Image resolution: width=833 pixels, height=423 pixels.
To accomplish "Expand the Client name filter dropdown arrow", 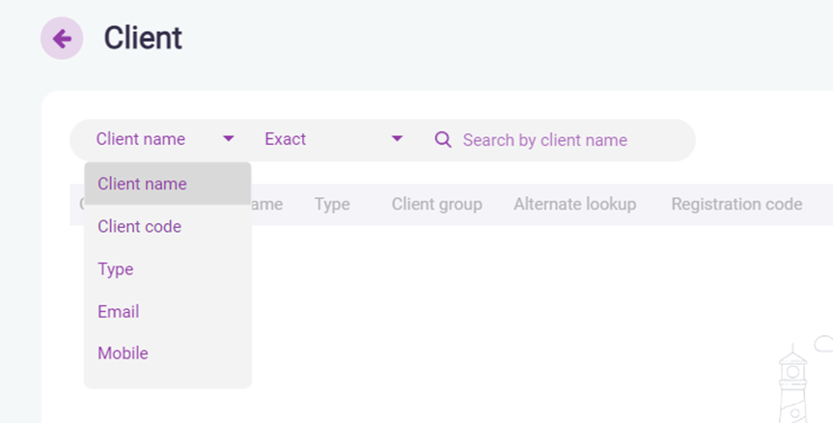I will point(228,139).
